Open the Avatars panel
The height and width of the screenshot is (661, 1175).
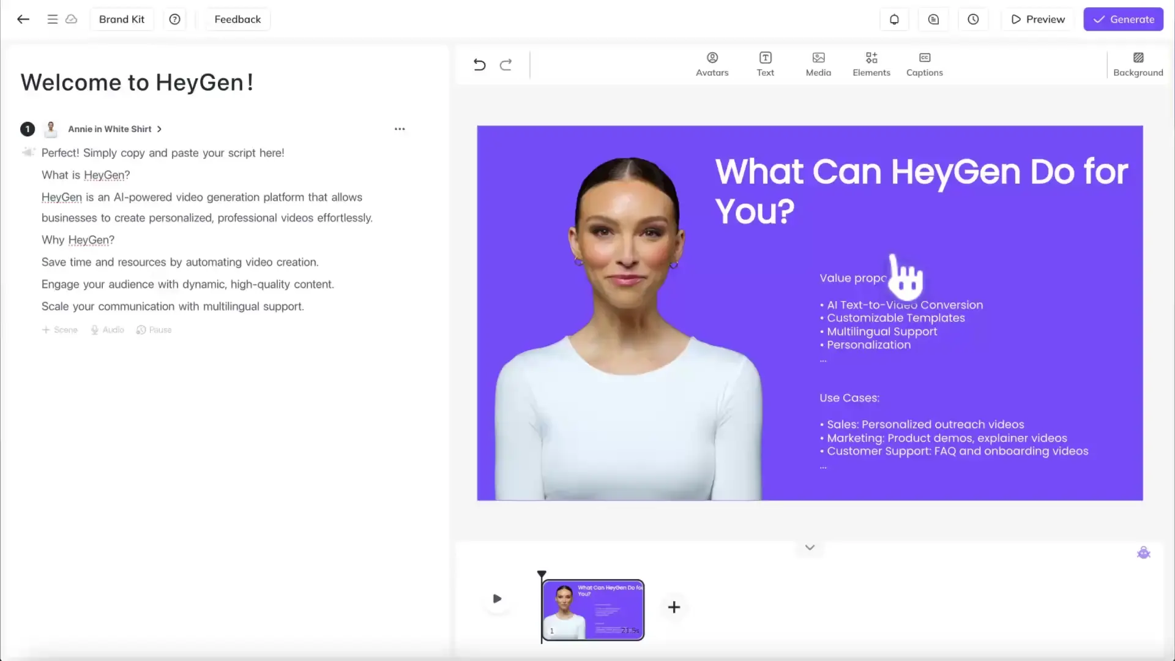[x=712, y=64]
